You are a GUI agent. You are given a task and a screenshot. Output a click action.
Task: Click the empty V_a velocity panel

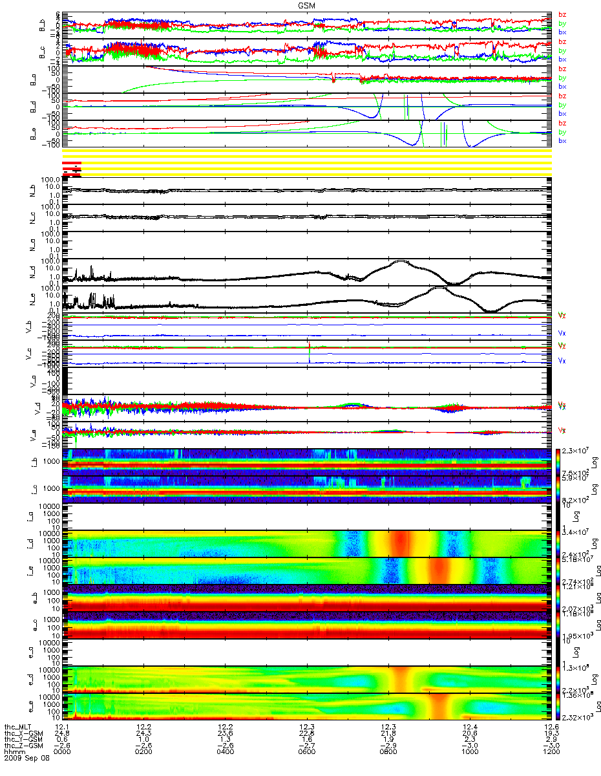pos(306,380)
